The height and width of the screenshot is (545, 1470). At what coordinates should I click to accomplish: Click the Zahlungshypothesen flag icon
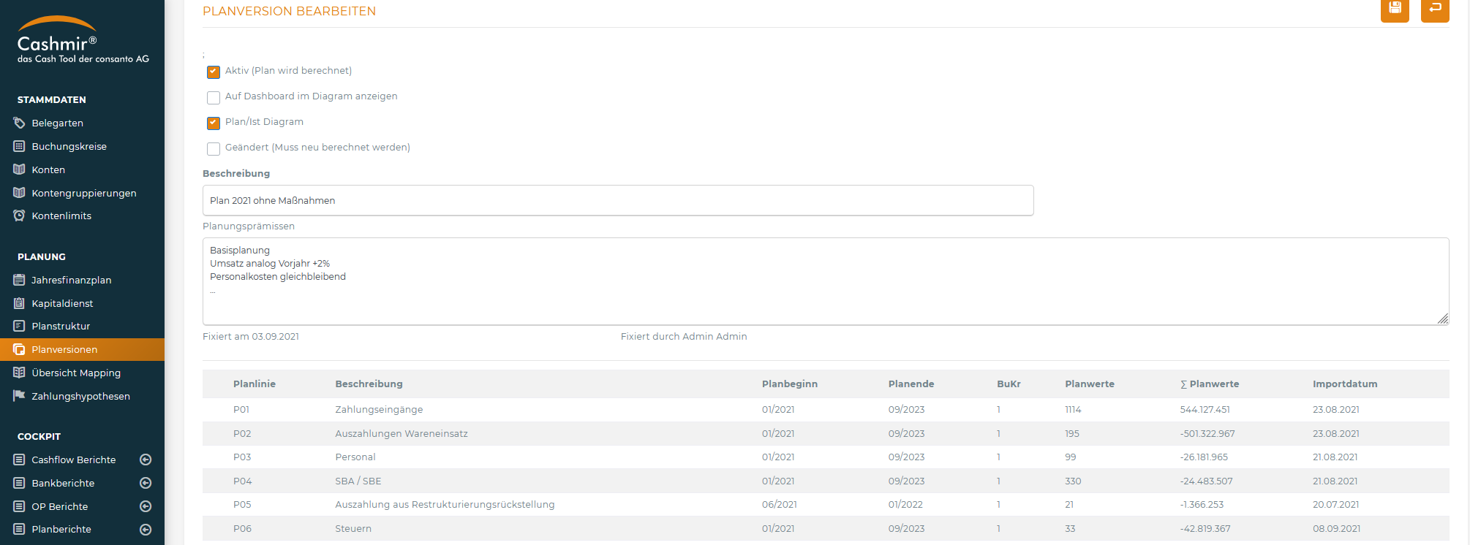(x=19, y=396)
